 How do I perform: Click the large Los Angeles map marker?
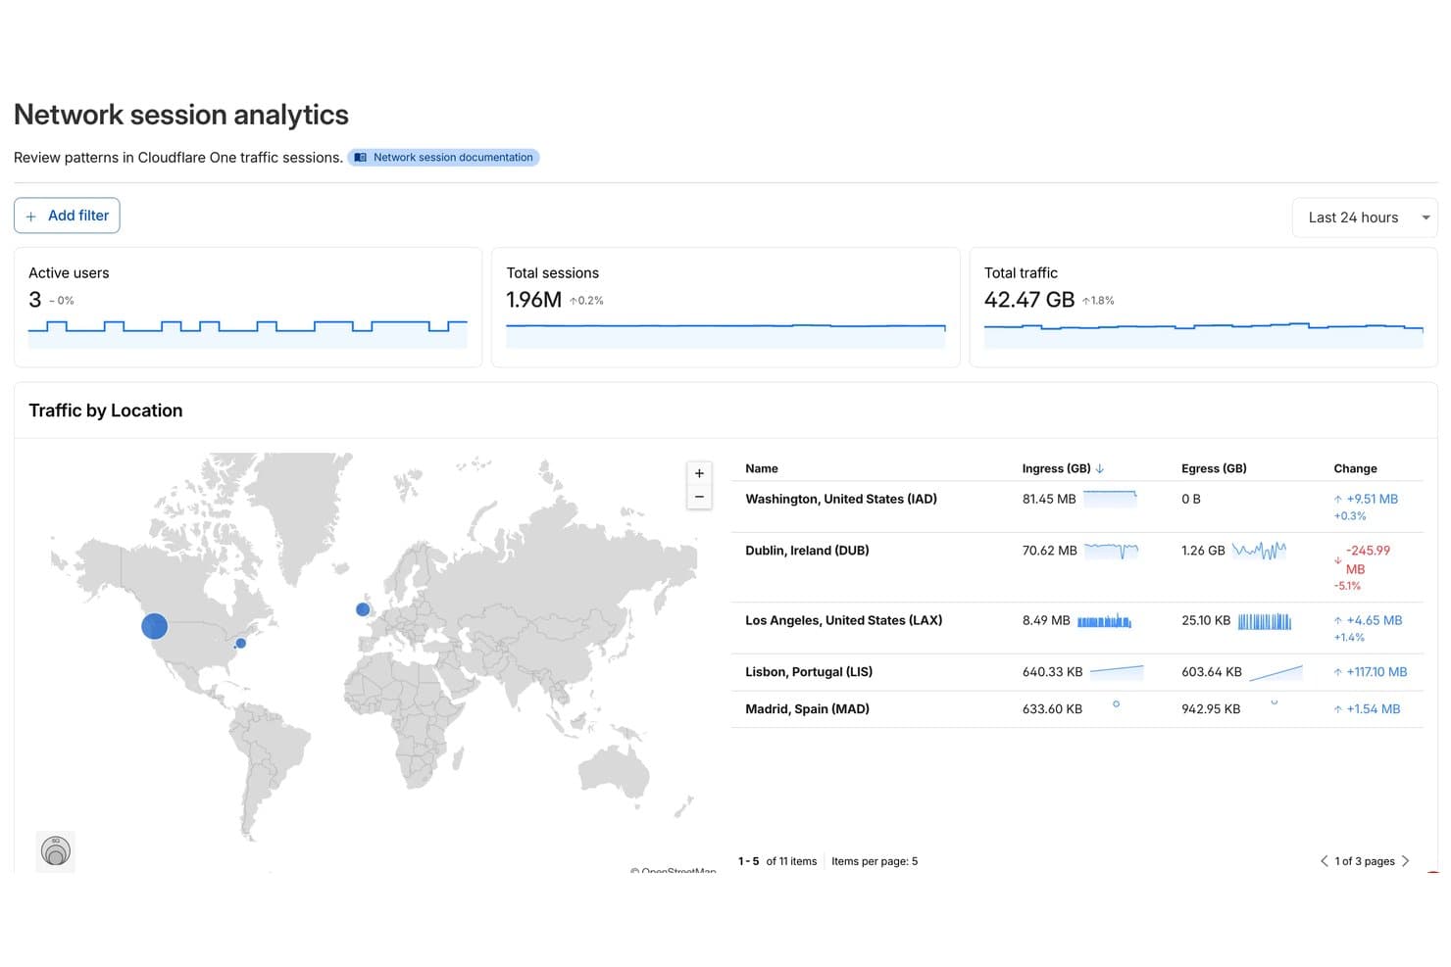154,626
